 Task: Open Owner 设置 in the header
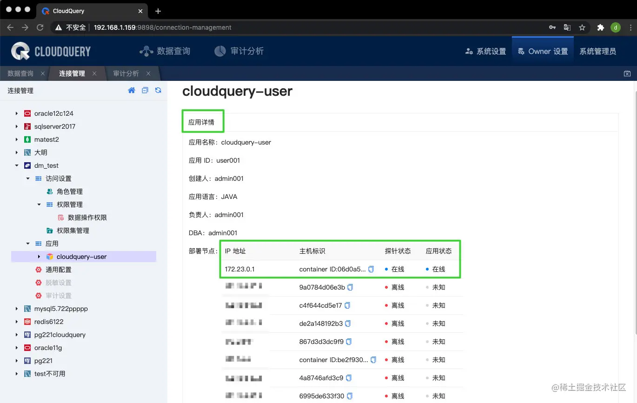pyautogui.click(x=543, y=51)
